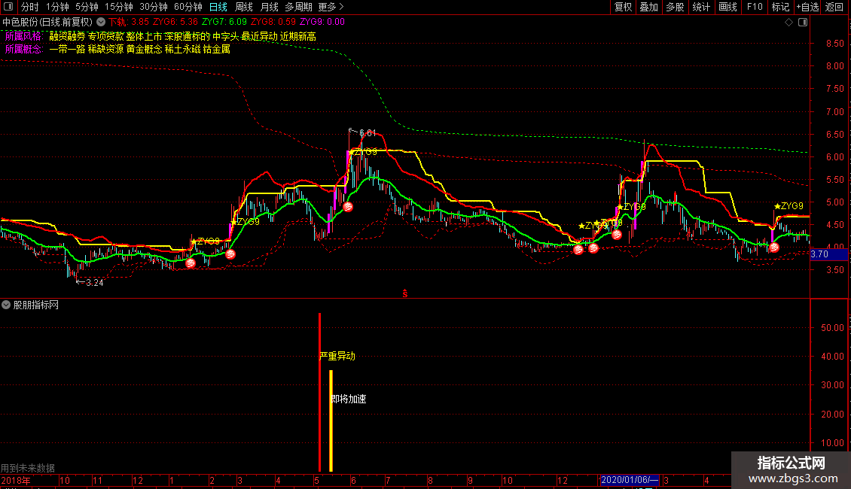
Task: Click the 6.81 high price label
Action: pyautogui.click(x=368, y=133)
